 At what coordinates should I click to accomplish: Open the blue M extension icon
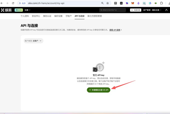pos(144,3)
